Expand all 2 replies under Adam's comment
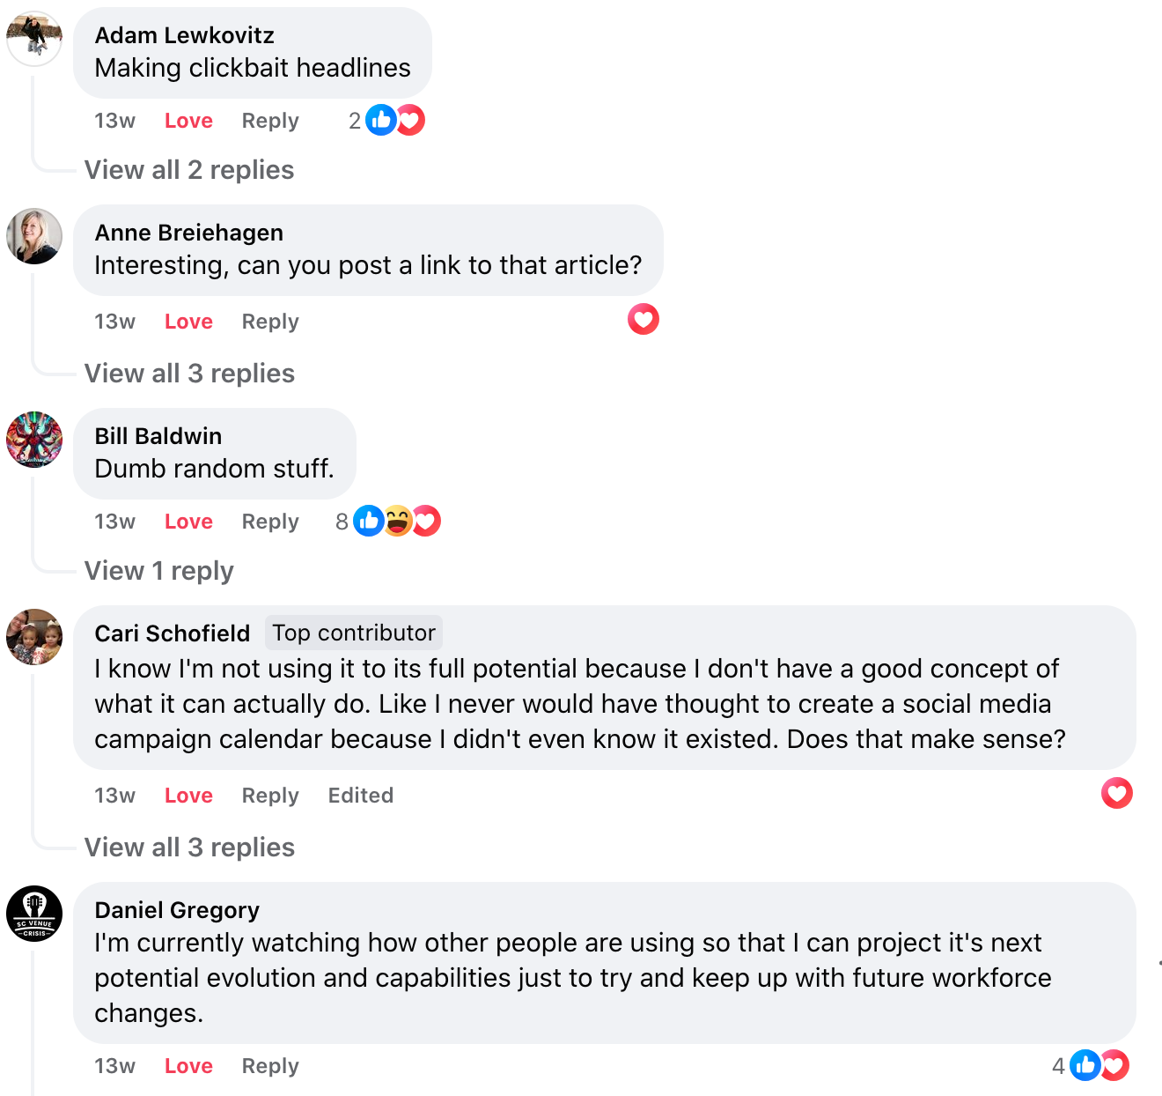The width and height of the screenshot is (1162, 1096). (x=189, y=170)
